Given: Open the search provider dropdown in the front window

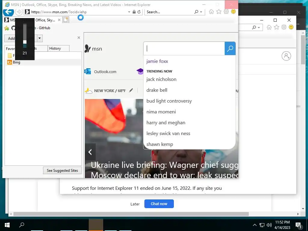Looking at the screenshot, I should (201, 12).
